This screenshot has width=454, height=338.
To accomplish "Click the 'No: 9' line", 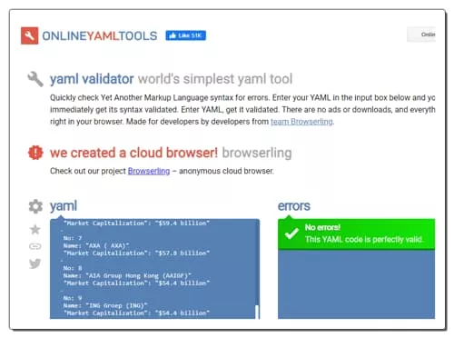I will pos(73,298).
